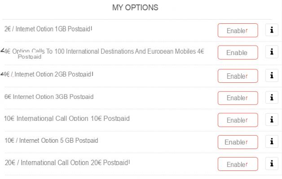This screenshot has height=179, width=282.
Task: View info for International Call Option 20€
Action: pyautogui.click(x=272, y=164)
